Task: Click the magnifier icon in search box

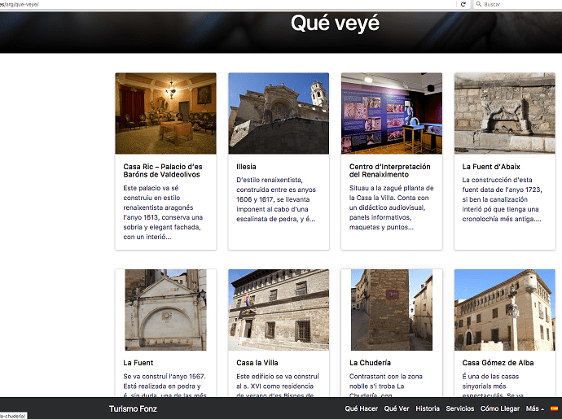Action: coord(478,4)
